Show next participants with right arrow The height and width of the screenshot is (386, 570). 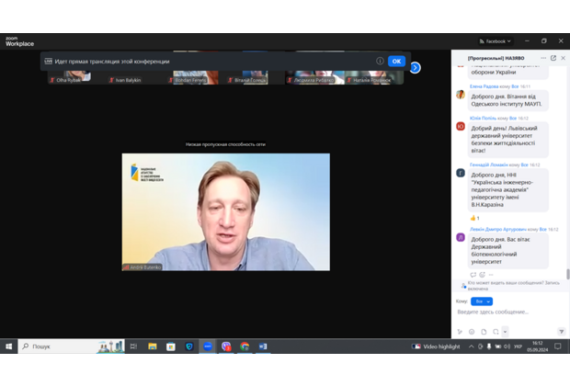[x=415, y=68]
